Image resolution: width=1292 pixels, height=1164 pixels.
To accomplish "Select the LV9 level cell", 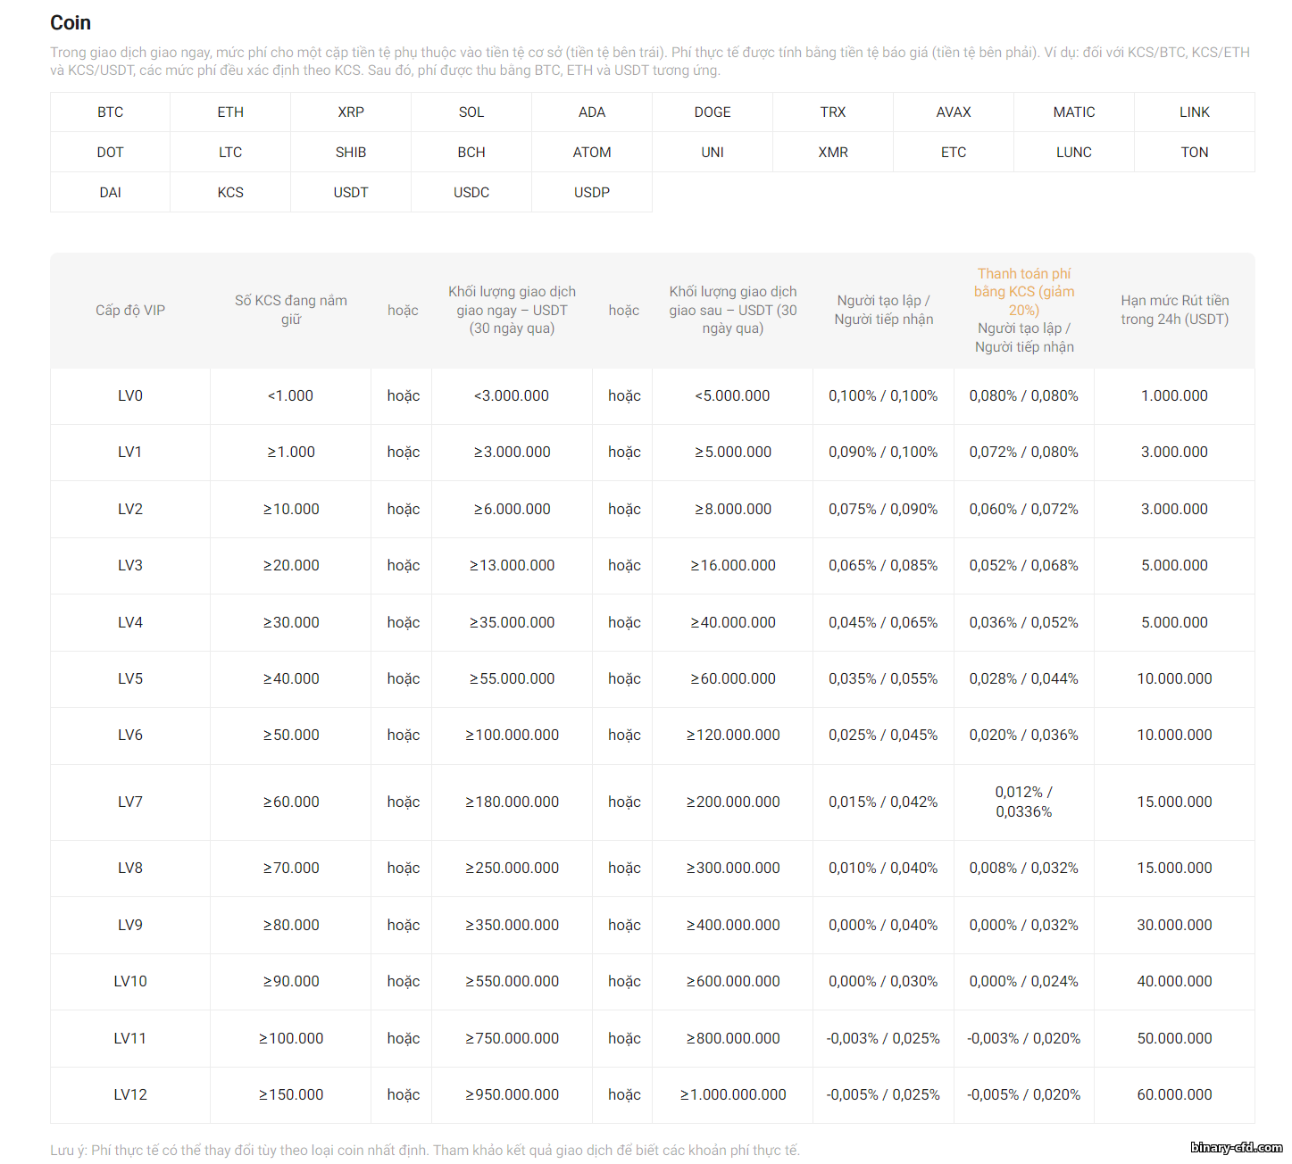I will click(130, 926).
